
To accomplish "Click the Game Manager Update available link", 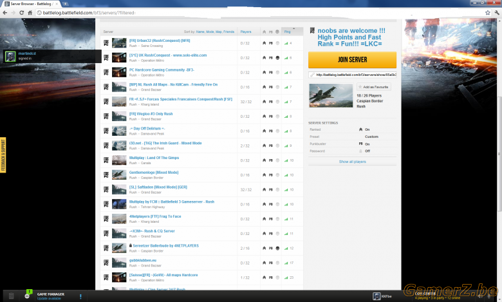I will pos(49,299).
